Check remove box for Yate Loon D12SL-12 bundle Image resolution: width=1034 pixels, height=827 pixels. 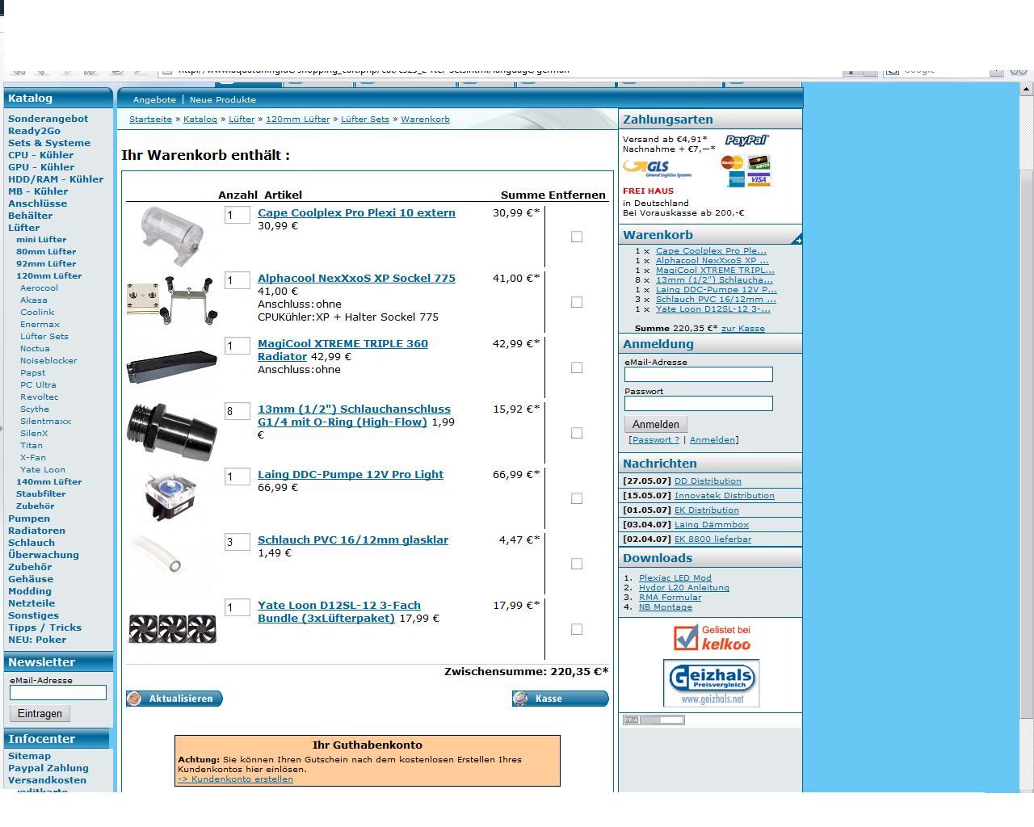click(577, 629)
